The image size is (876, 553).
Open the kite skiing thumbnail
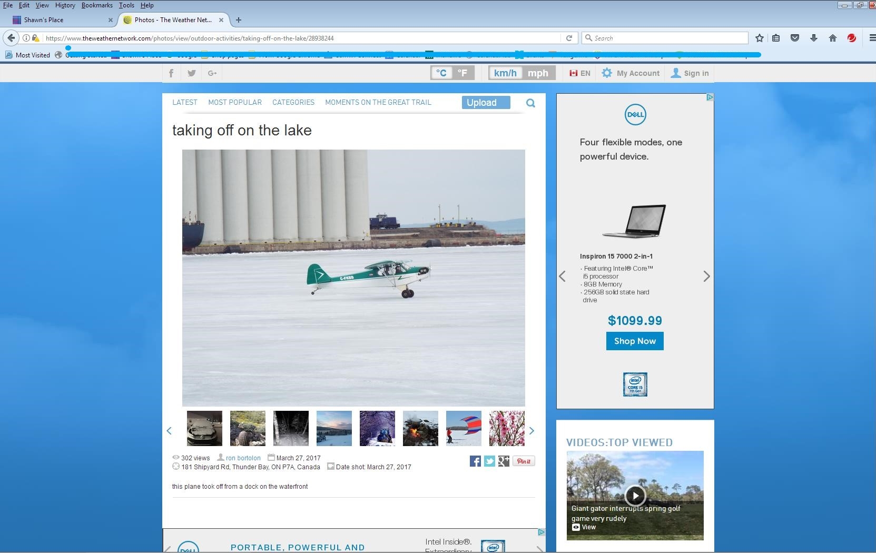[464, 429]
